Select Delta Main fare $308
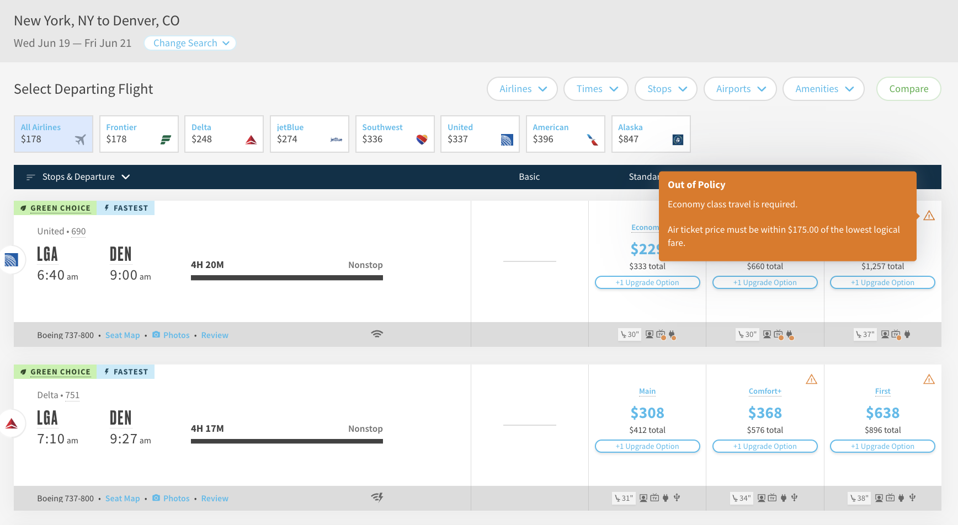 (647, 413)
